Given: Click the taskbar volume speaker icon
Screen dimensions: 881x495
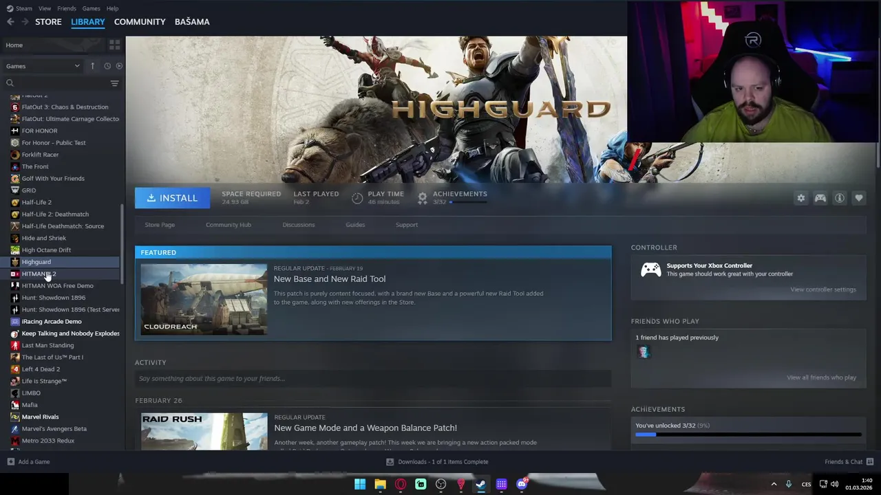Looking at the screenshot, I should (x=835, y=485).
